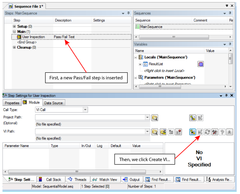Open the Call Stack bottom tab
The image size is (240, 194).
51,180
